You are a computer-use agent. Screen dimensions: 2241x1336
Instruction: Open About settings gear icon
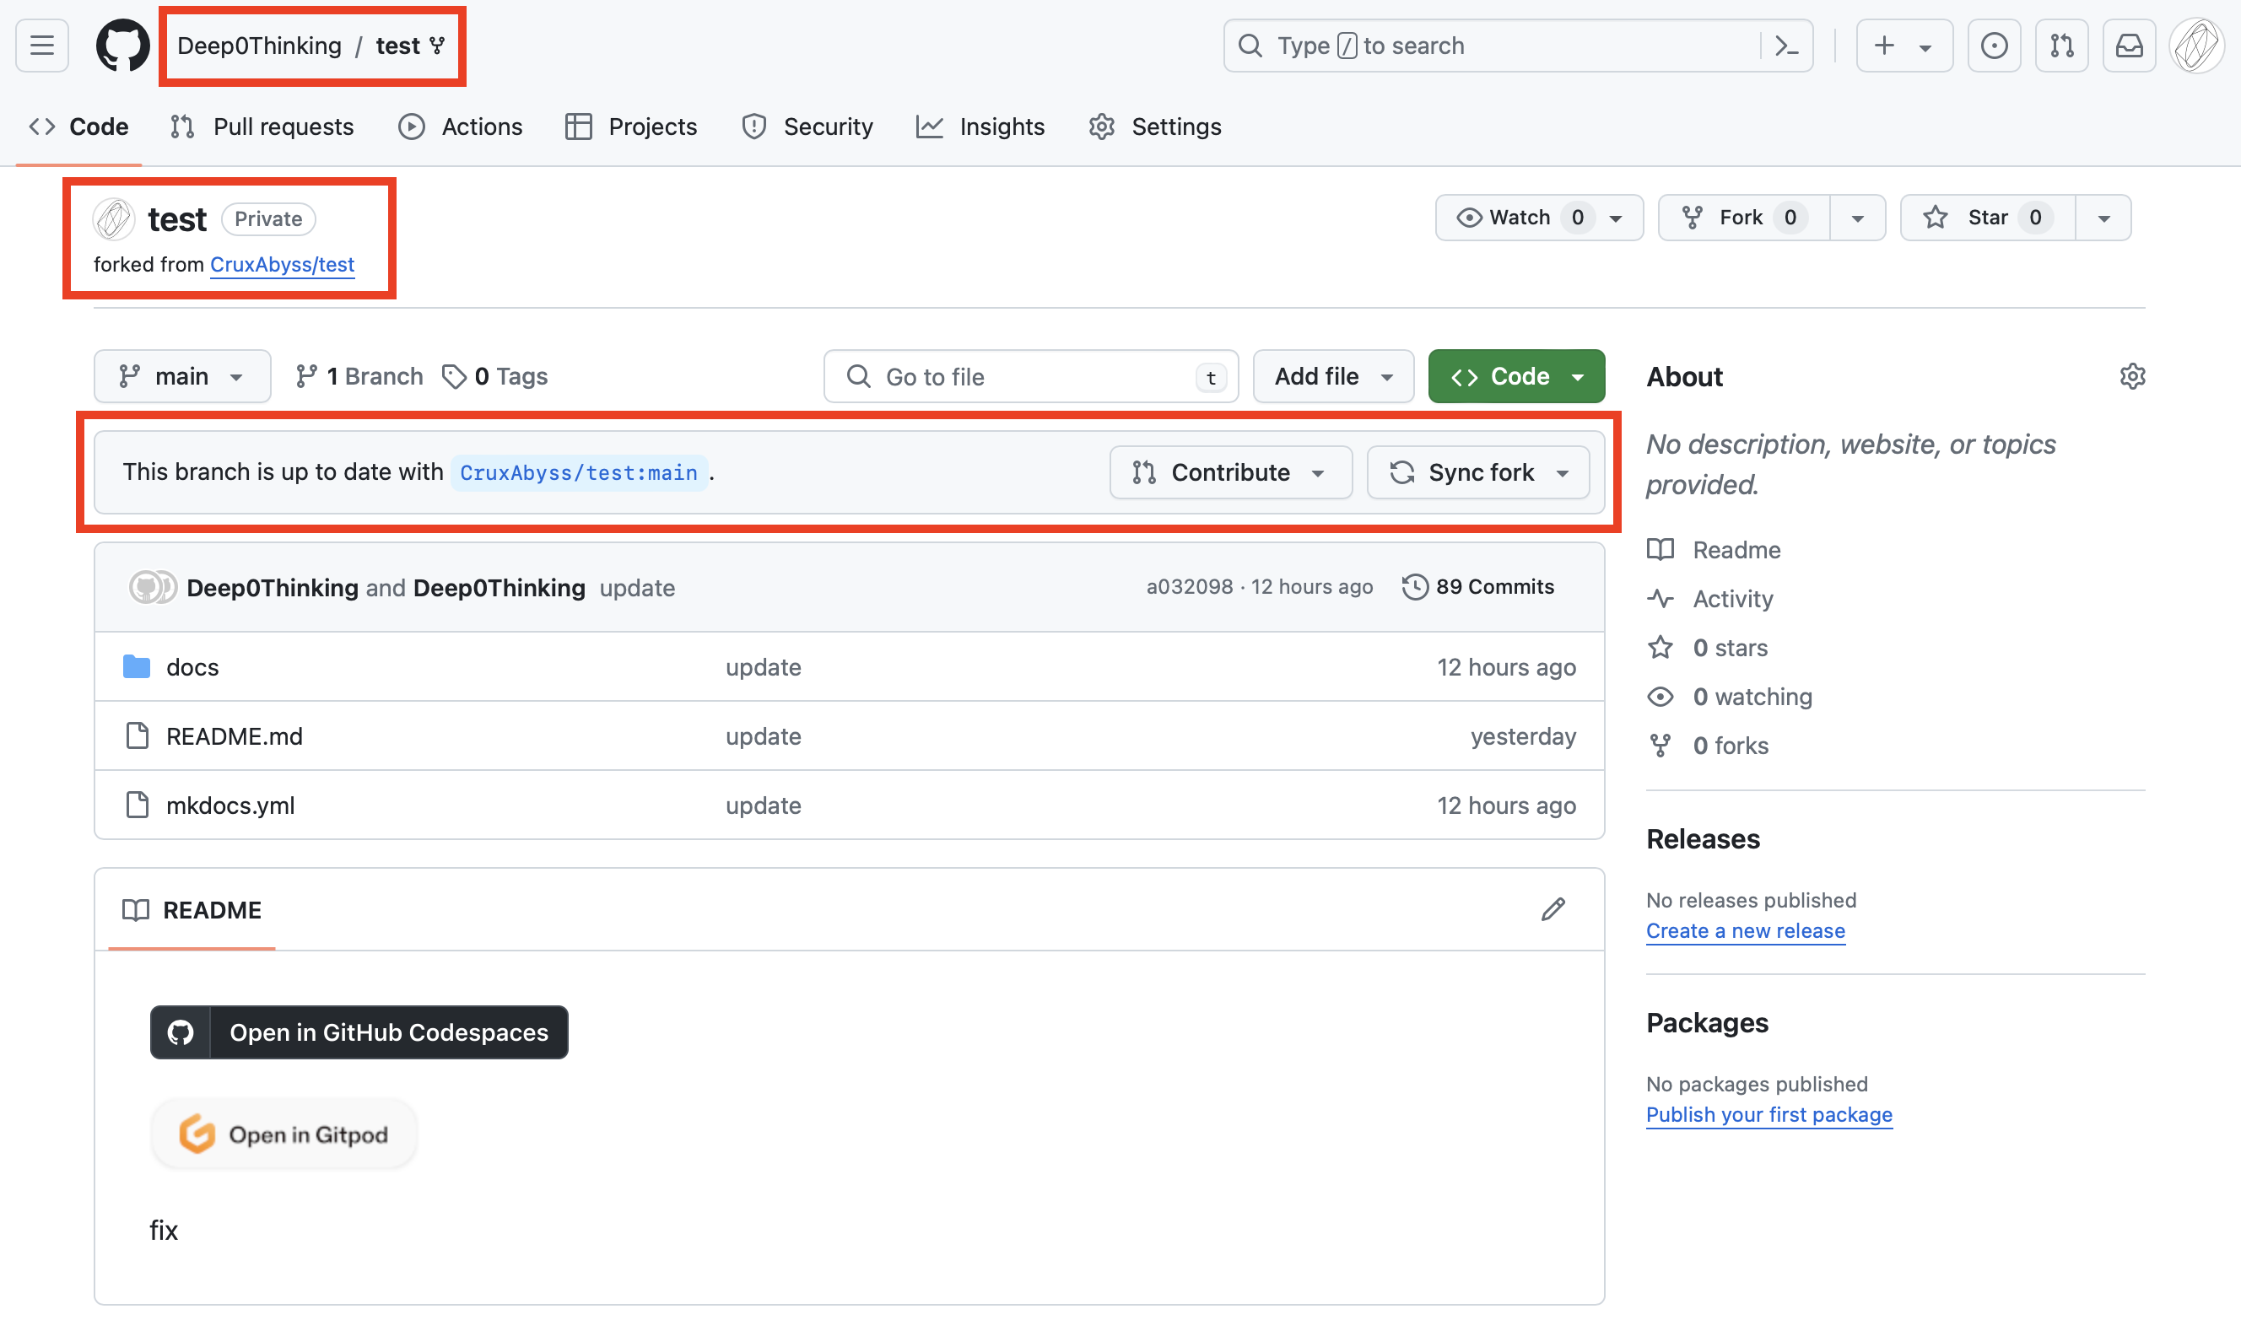pyautogui.click(x=2132, y=376)
